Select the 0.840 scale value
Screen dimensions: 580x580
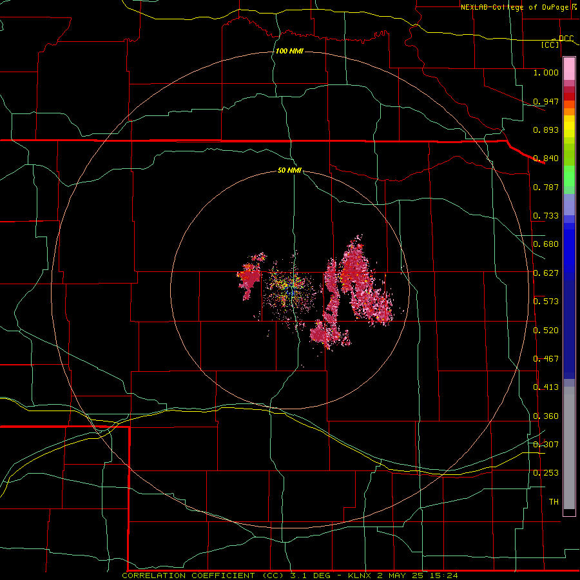546,159
